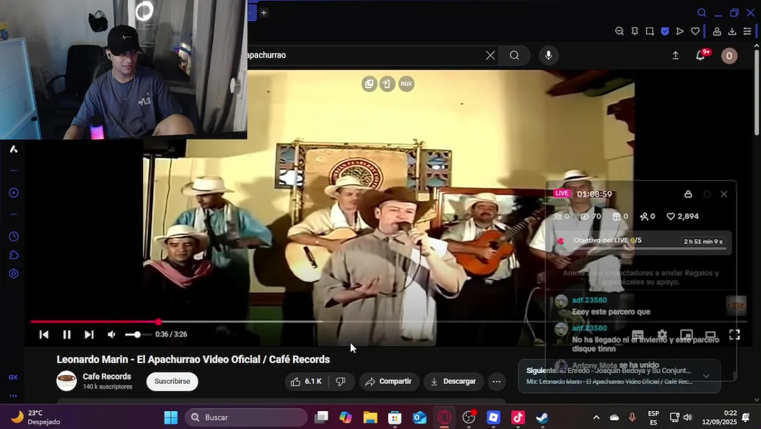Screen dimensions: 761x429
Task: Click the zoom-out magnifier toolbar icon
Action: (619, 32)
